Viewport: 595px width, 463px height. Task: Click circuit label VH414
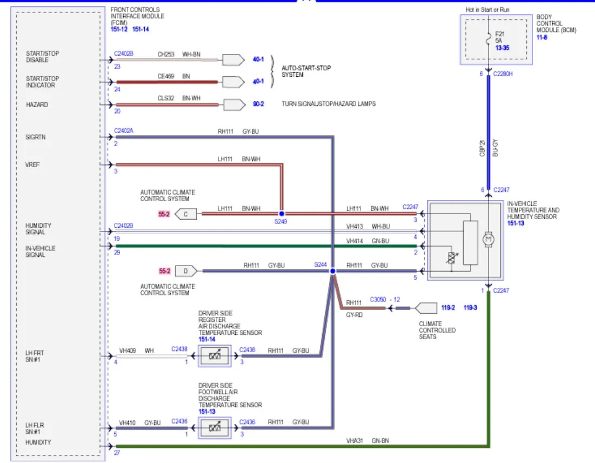pyautogui.click(x=355, y=241)
